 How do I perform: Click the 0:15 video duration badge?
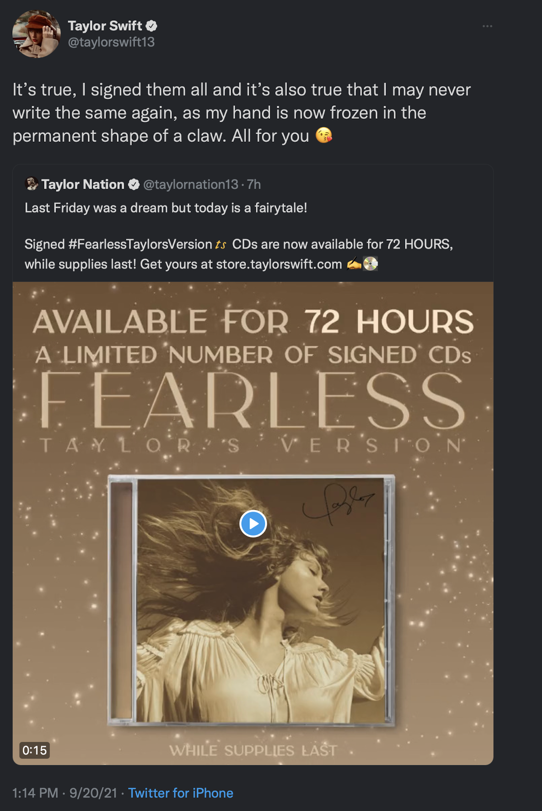pos(35,750)
